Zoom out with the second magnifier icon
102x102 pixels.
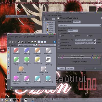35,42
